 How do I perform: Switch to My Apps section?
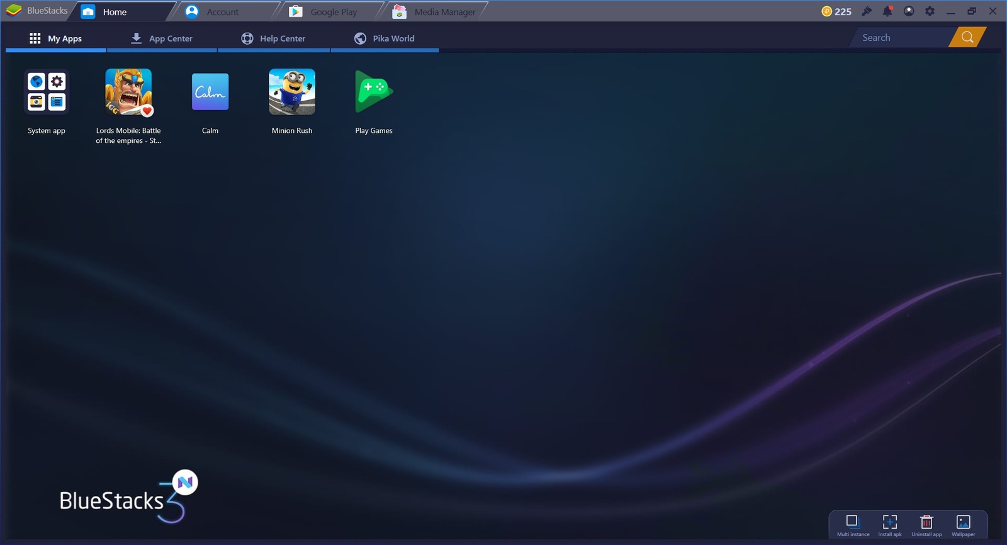coord(56,38)
